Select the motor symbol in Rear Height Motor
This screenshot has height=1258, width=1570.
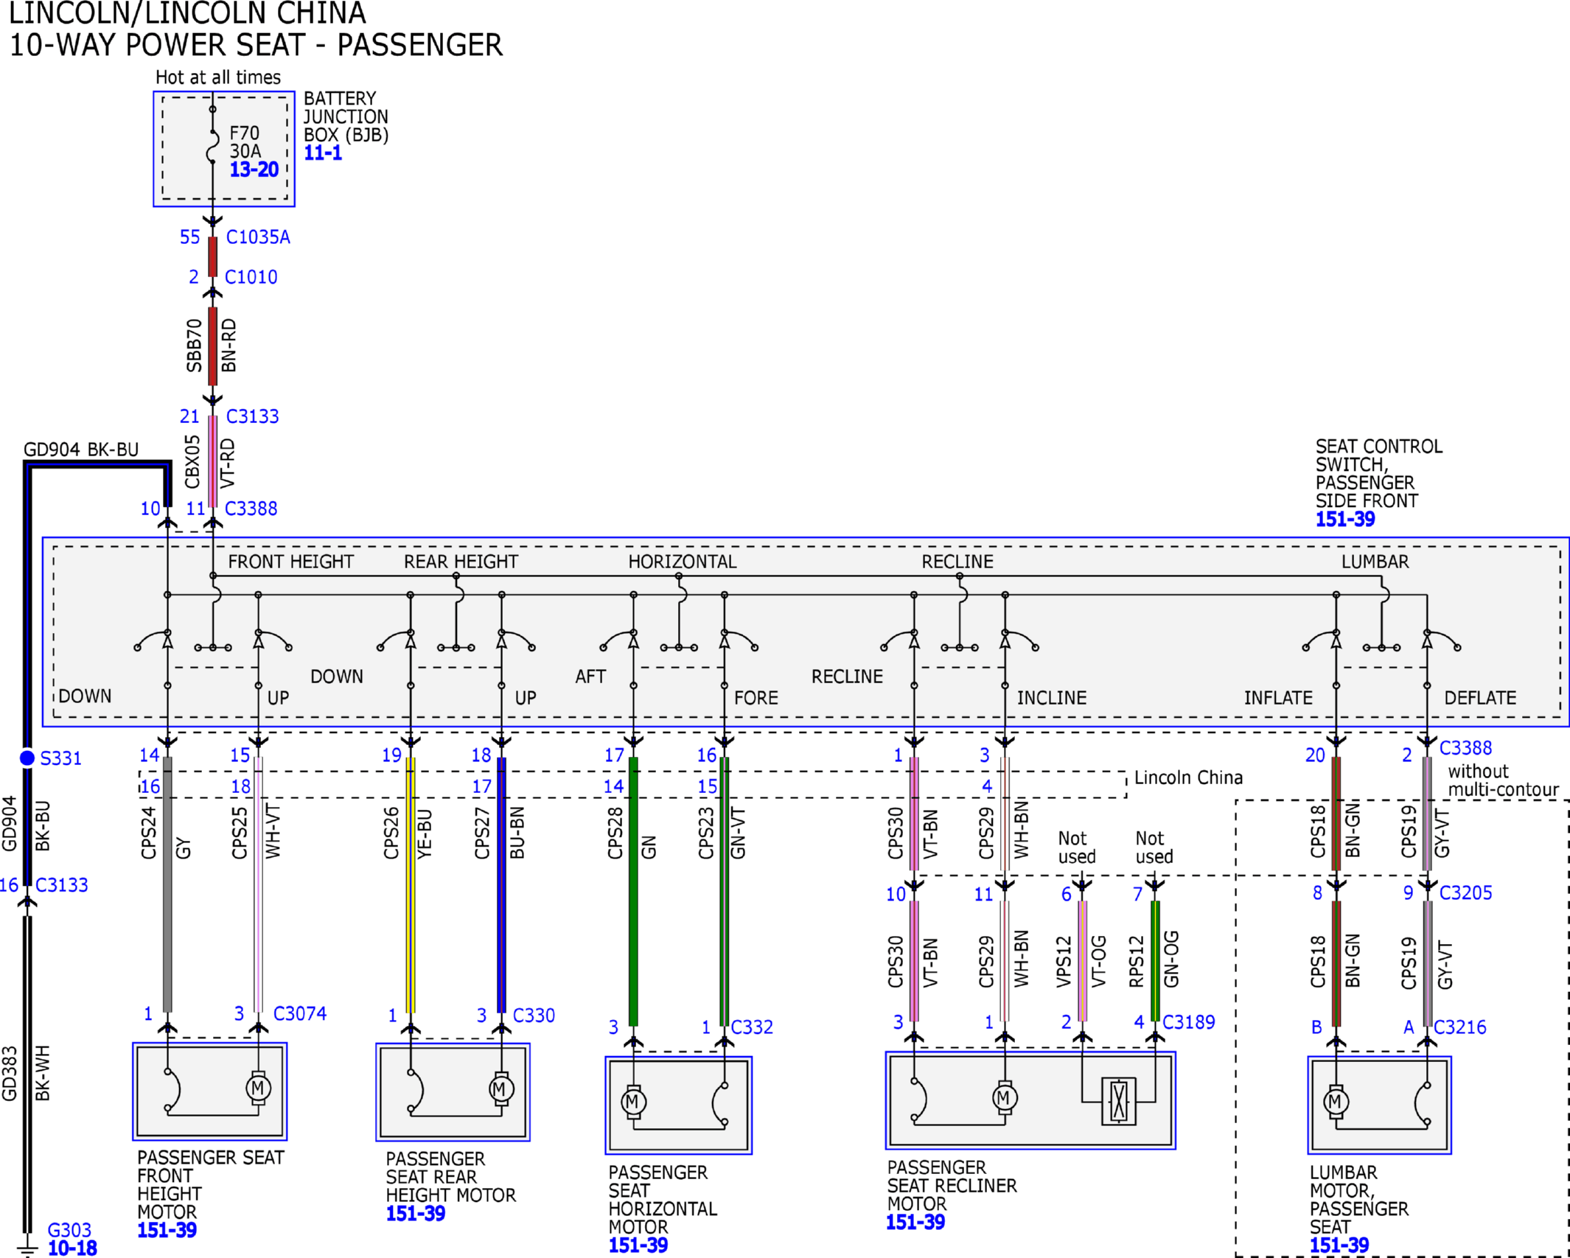point(501,1088)
